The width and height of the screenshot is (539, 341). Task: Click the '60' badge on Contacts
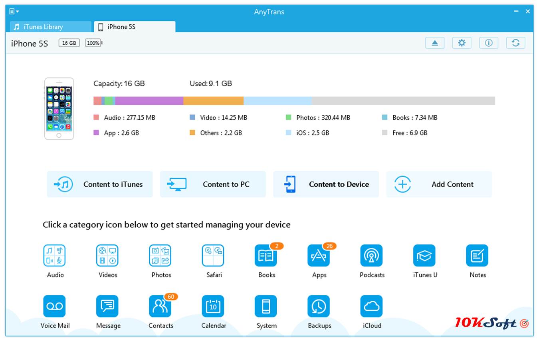pyautogui.click(x=171, y=297)
